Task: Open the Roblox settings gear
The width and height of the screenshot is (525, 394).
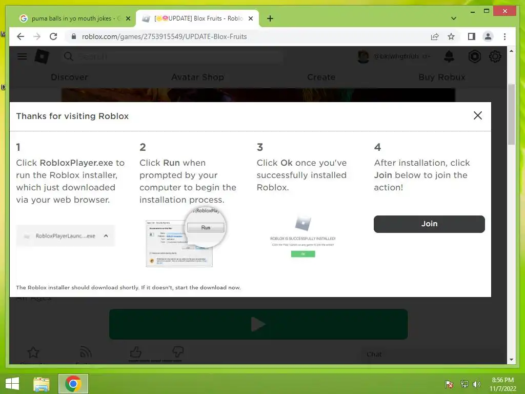Action: click(495, 56)
